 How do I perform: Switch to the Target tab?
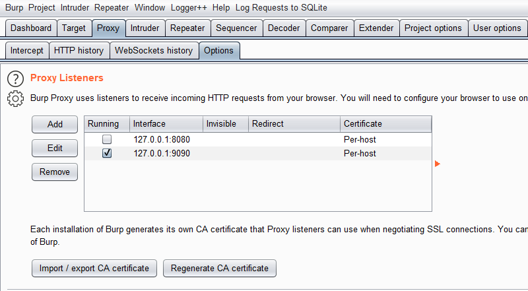click(x=74, y=28)
